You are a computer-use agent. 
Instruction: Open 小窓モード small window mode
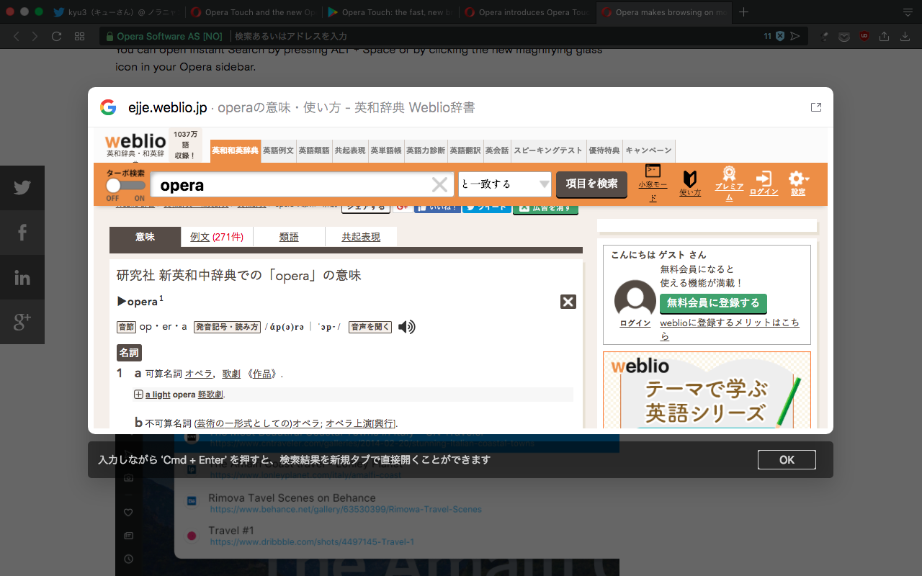tap(653, 183)
